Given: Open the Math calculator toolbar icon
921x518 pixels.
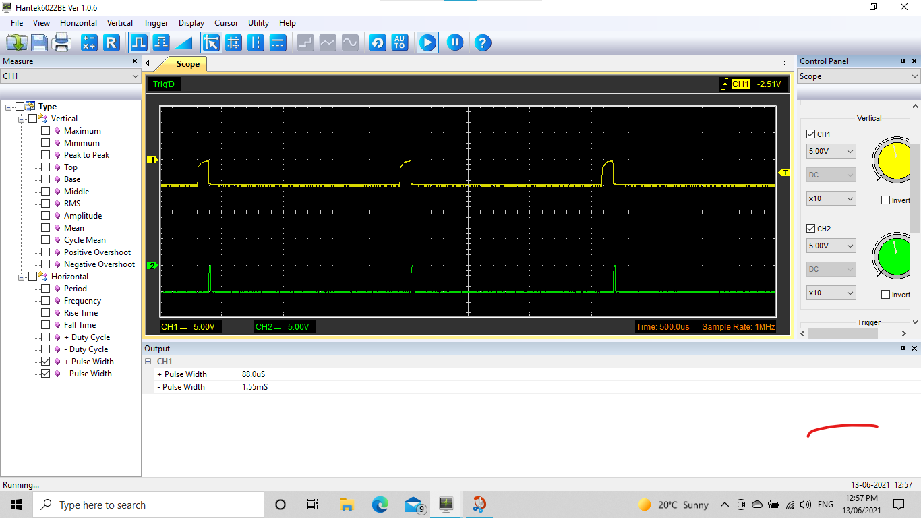Looking at the screenshot, I should click(x=89, y=43).
